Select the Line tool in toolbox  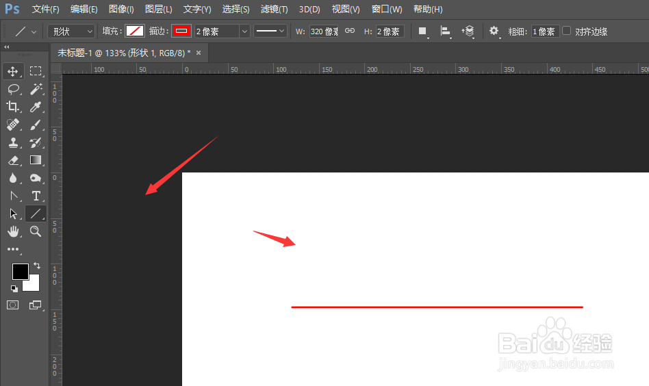tap(36, 214)
